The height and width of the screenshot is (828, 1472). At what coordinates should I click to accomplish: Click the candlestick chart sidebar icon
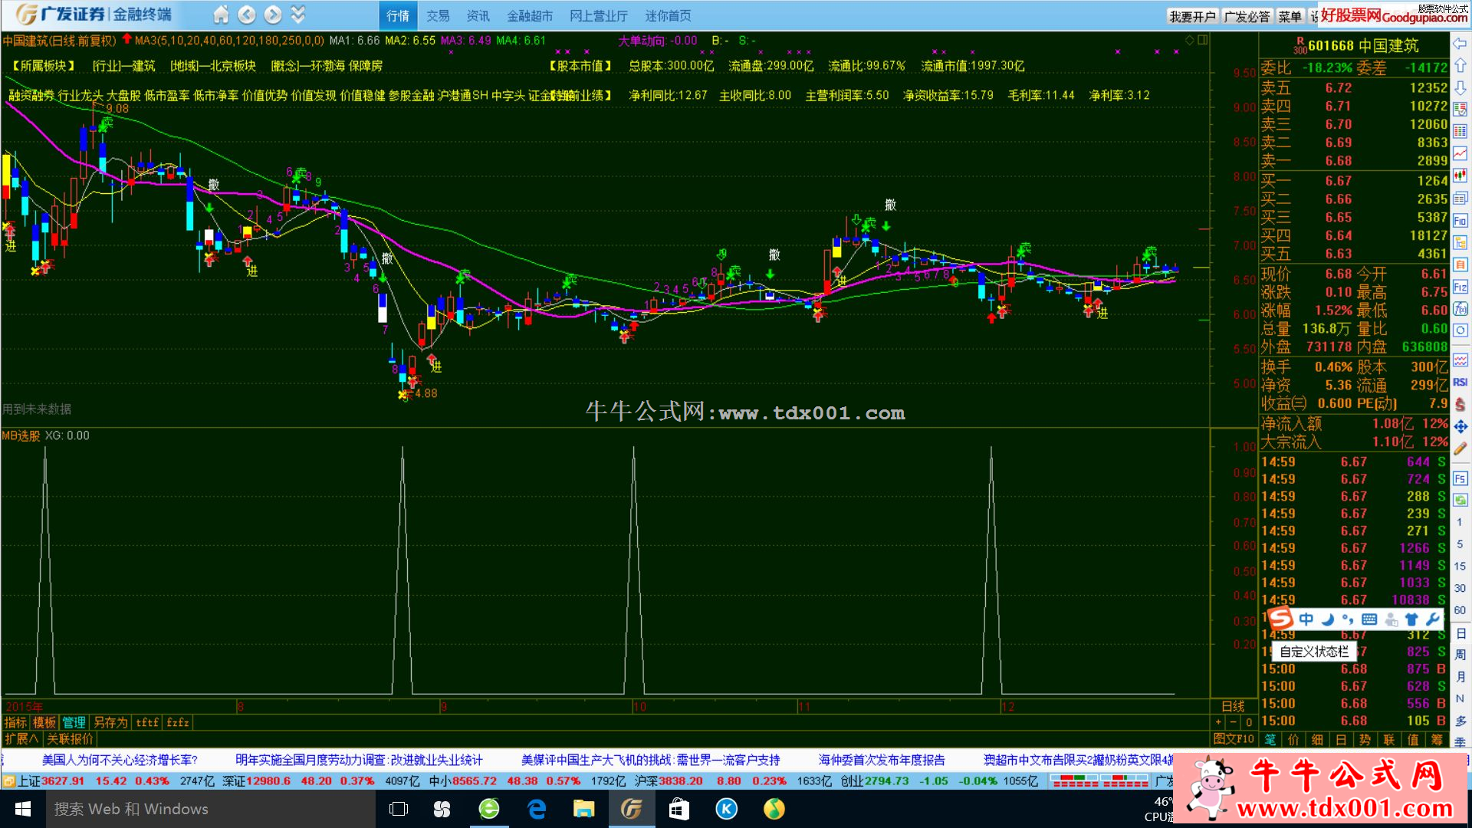tap(1460, 176)
